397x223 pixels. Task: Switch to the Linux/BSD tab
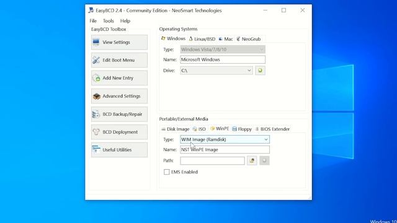202,39
